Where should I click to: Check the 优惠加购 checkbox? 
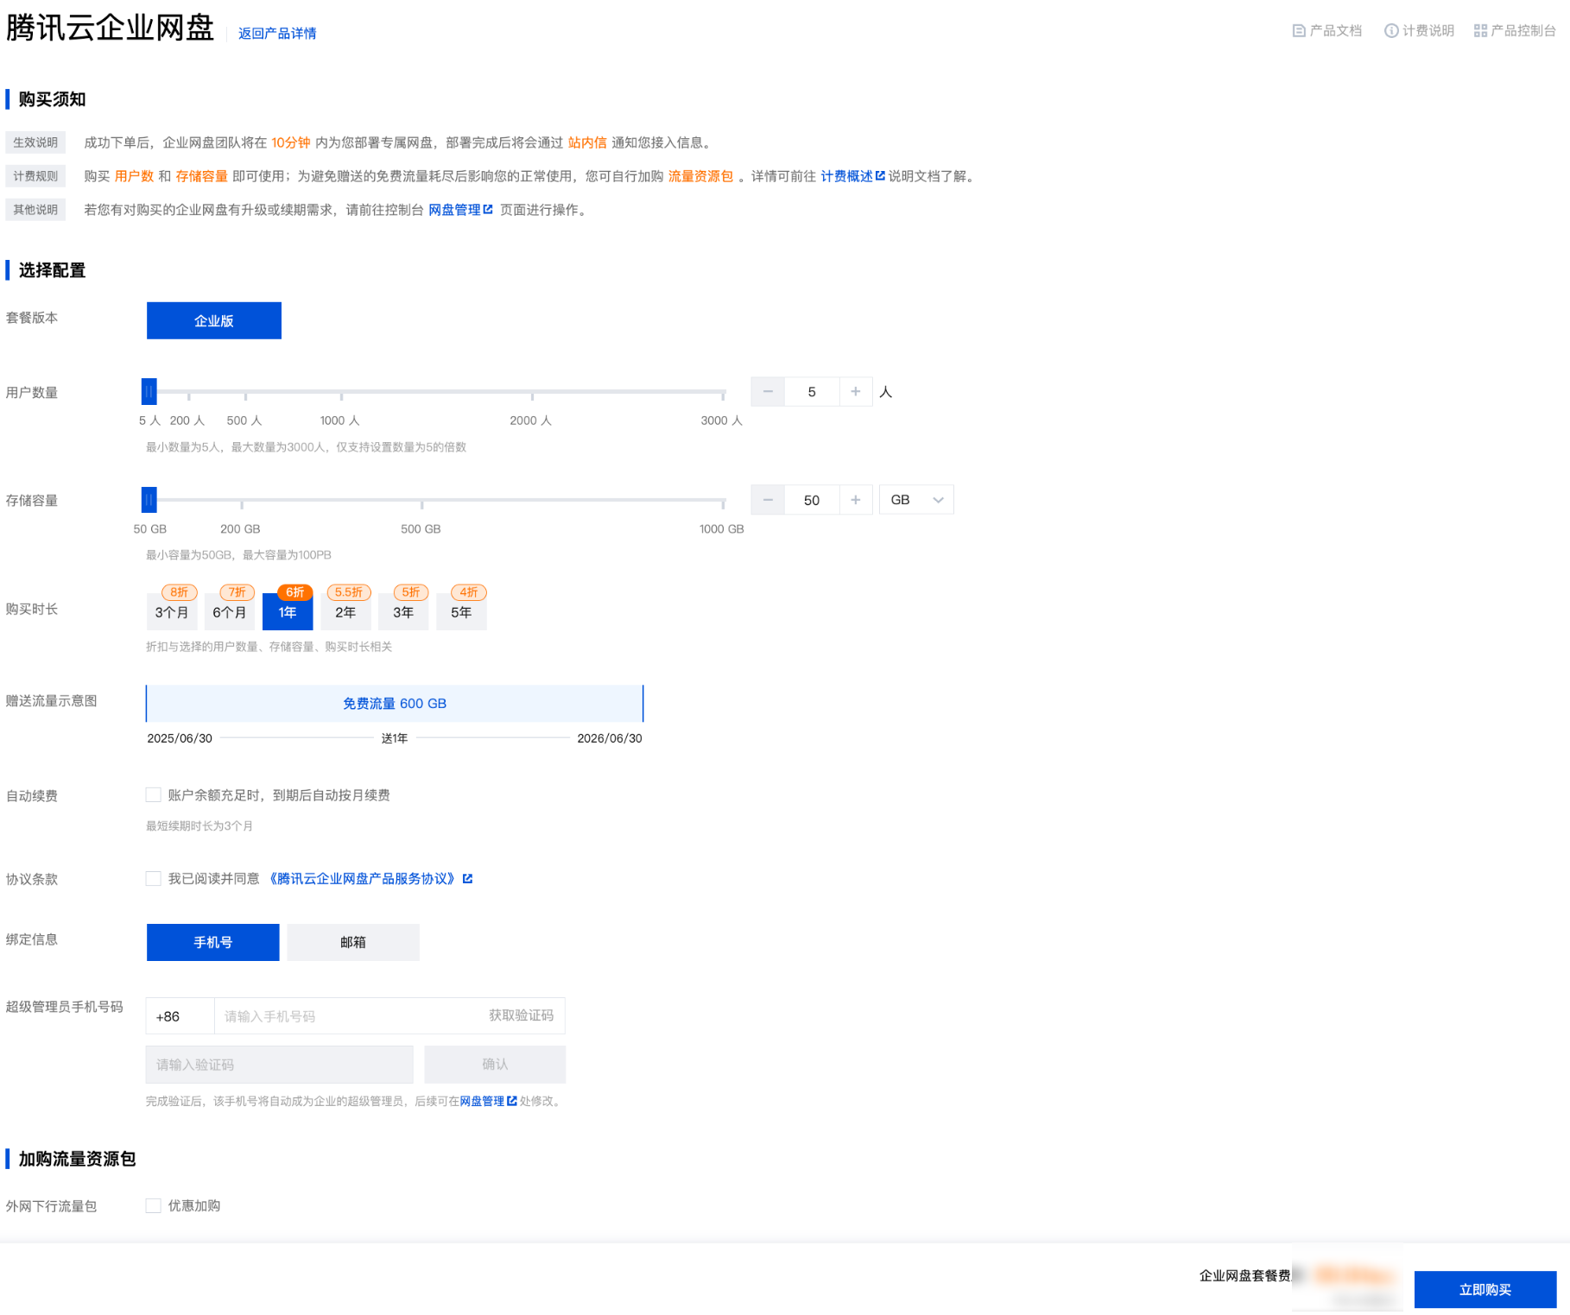tap(154, 1206)
